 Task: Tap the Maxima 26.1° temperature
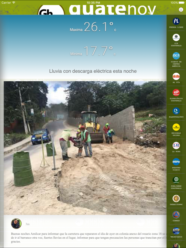(x=93, y=27)
